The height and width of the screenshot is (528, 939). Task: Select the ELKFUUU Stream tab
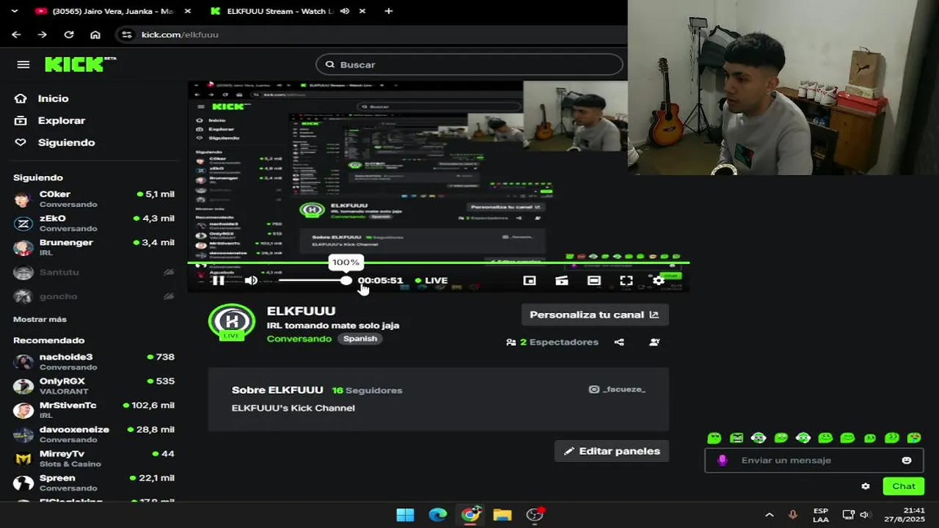pyautogui.click(x=279, y=11)
